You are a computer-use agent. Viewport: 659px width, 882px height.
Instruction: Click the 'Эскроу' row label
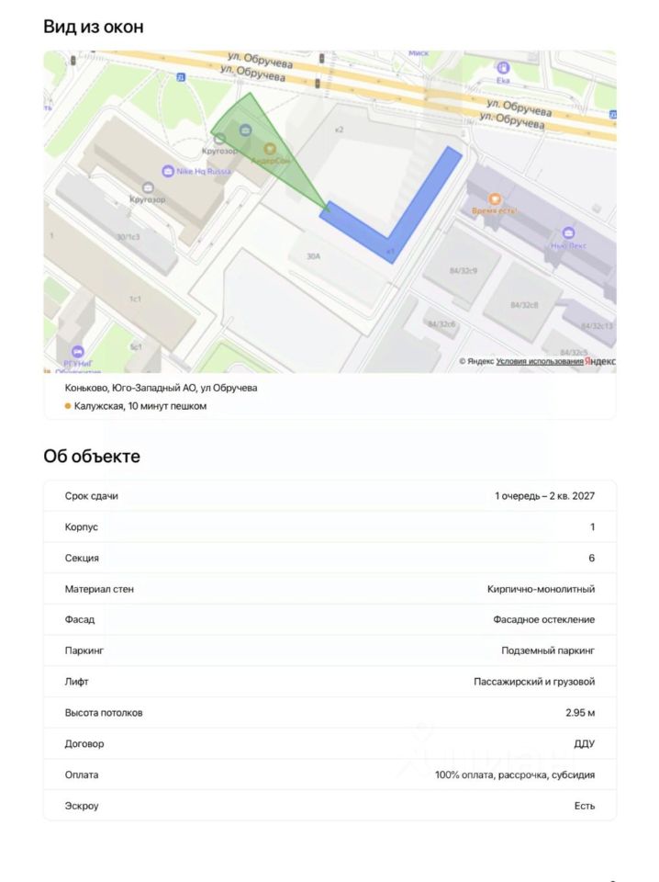tap(82, 806)
